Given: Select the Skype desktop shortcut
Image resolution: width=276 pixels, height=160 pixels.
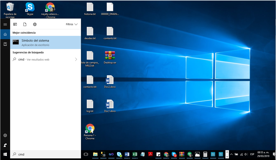Looking at the screenshot, I should coord(30,9).
